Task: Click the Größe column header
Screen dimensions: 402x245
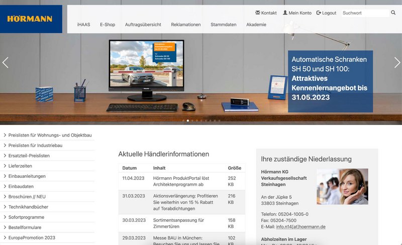Action: point(234,168)
